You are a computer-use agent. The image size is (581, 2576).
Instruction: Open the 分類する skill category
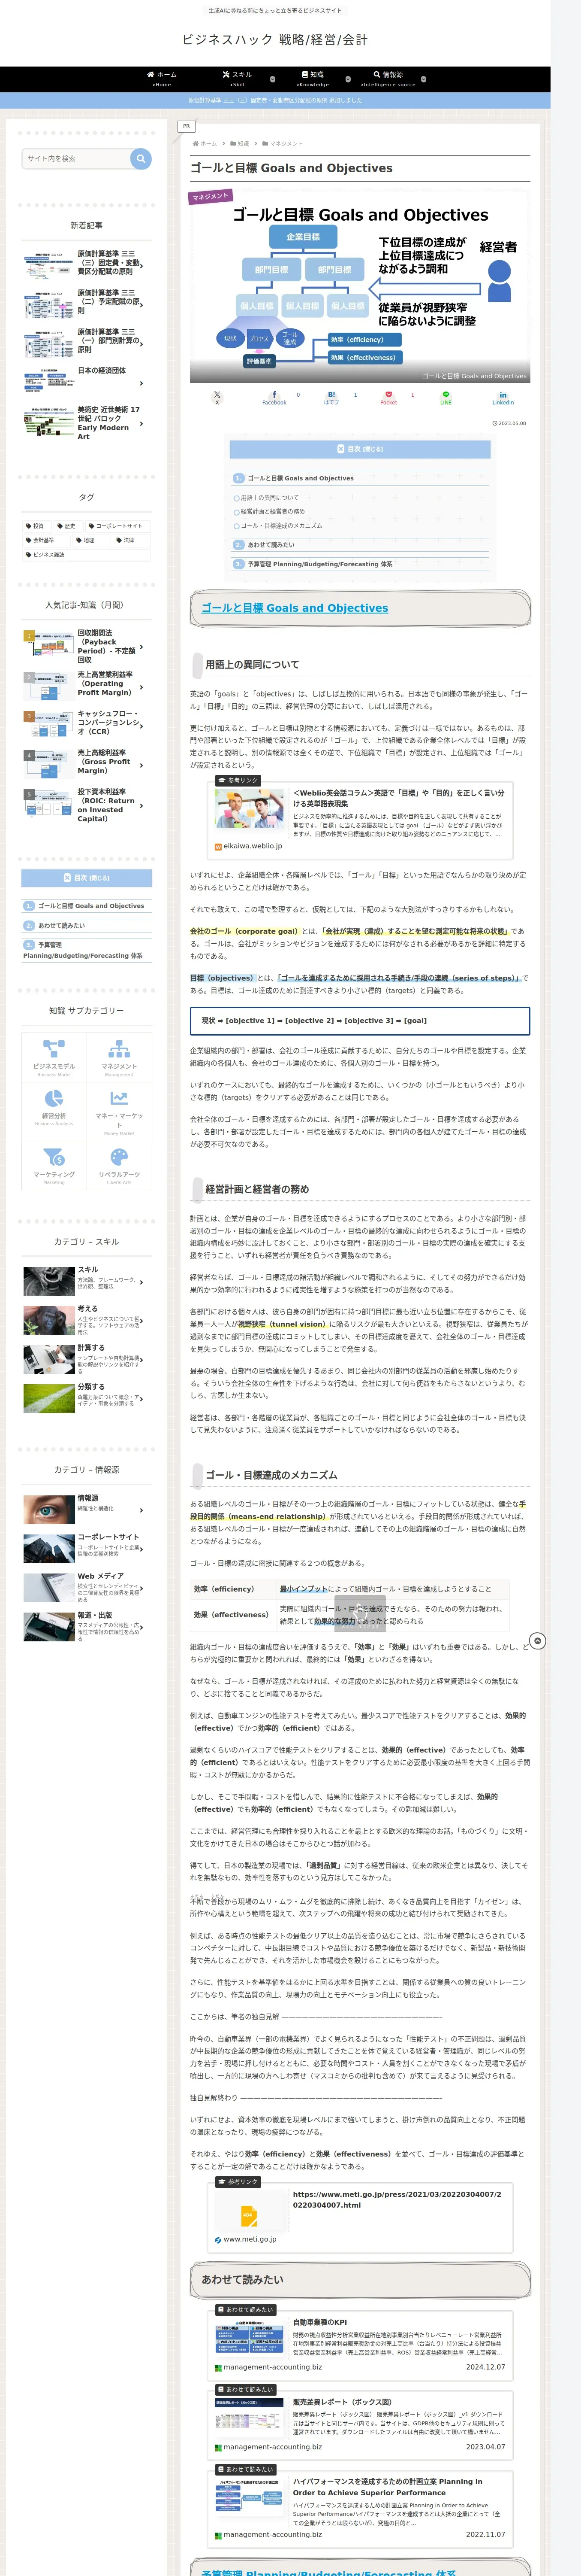[x=87, y=1398]
